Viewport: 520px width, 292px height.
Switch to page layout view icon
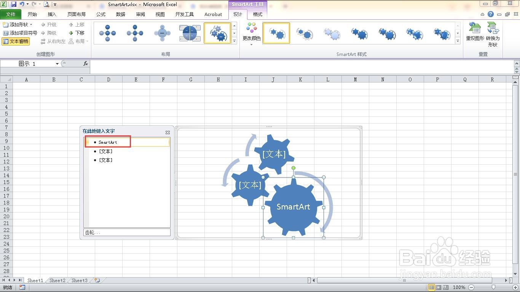coord(438,287)
